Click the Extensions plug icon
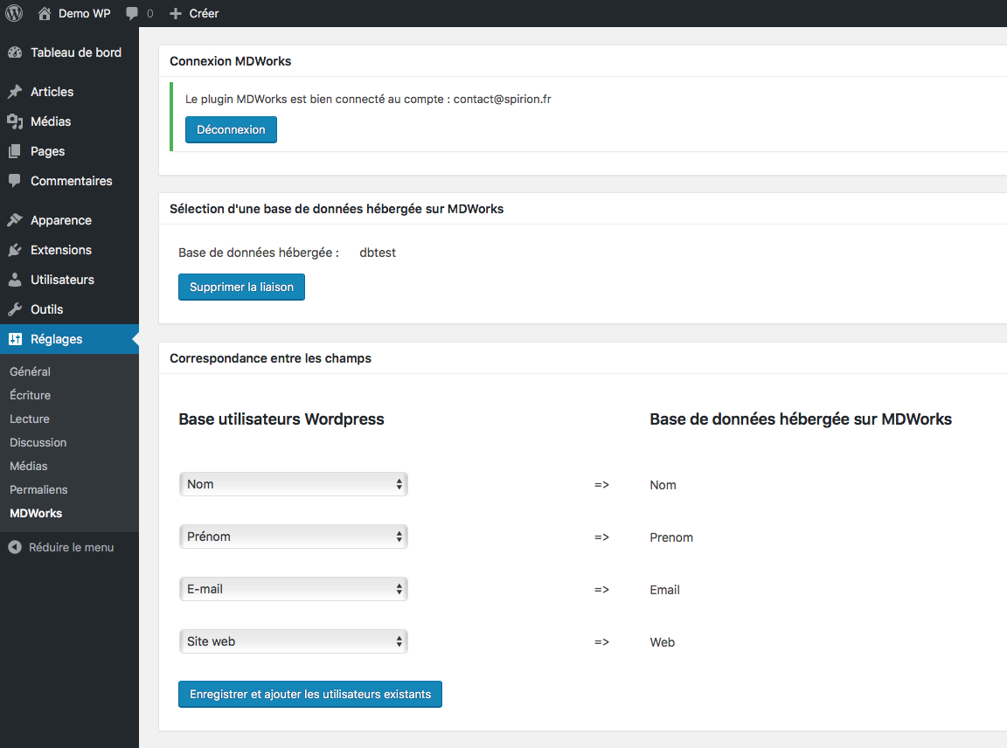Screen dimensions: 1007x748 15,250
